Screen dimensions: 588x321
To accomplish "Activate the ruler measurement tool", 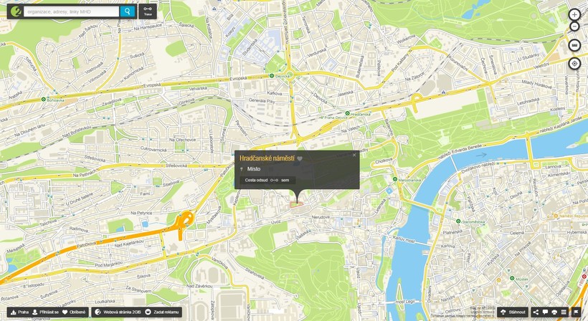I will (x=574, y=45).
